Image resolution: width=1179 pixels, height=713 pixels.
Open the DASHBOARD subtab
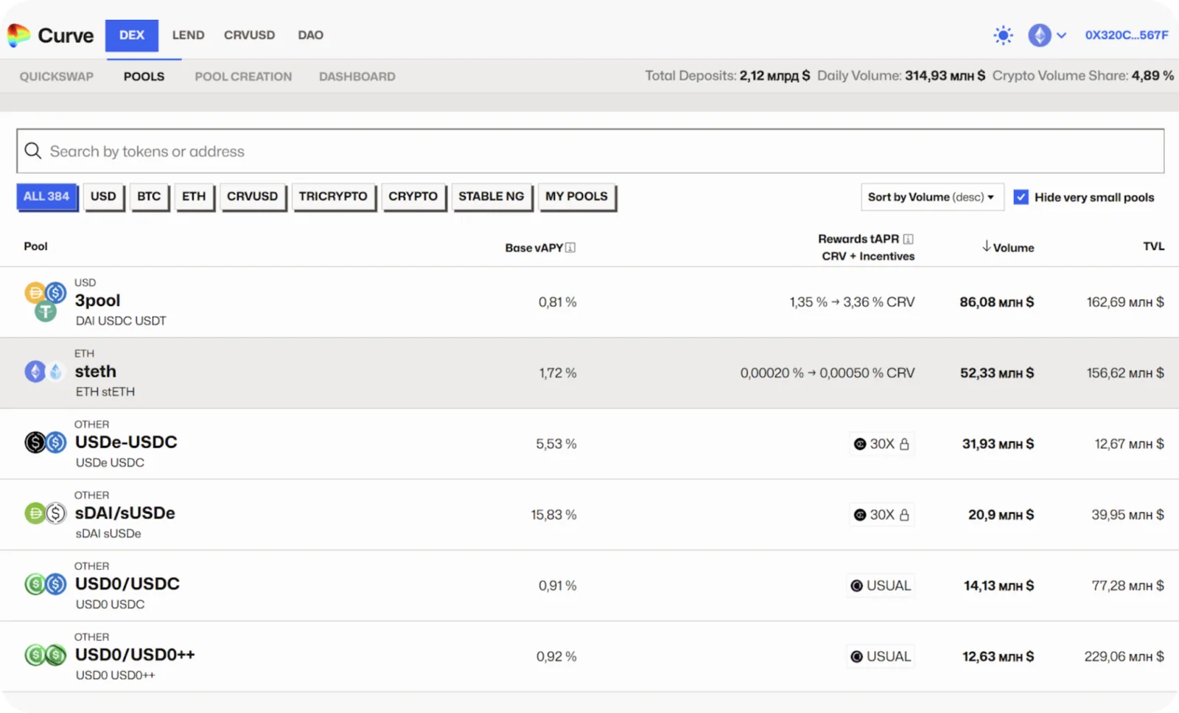357,77
